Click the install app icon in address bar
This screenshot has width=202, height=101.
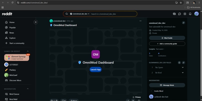pos(176,2)
